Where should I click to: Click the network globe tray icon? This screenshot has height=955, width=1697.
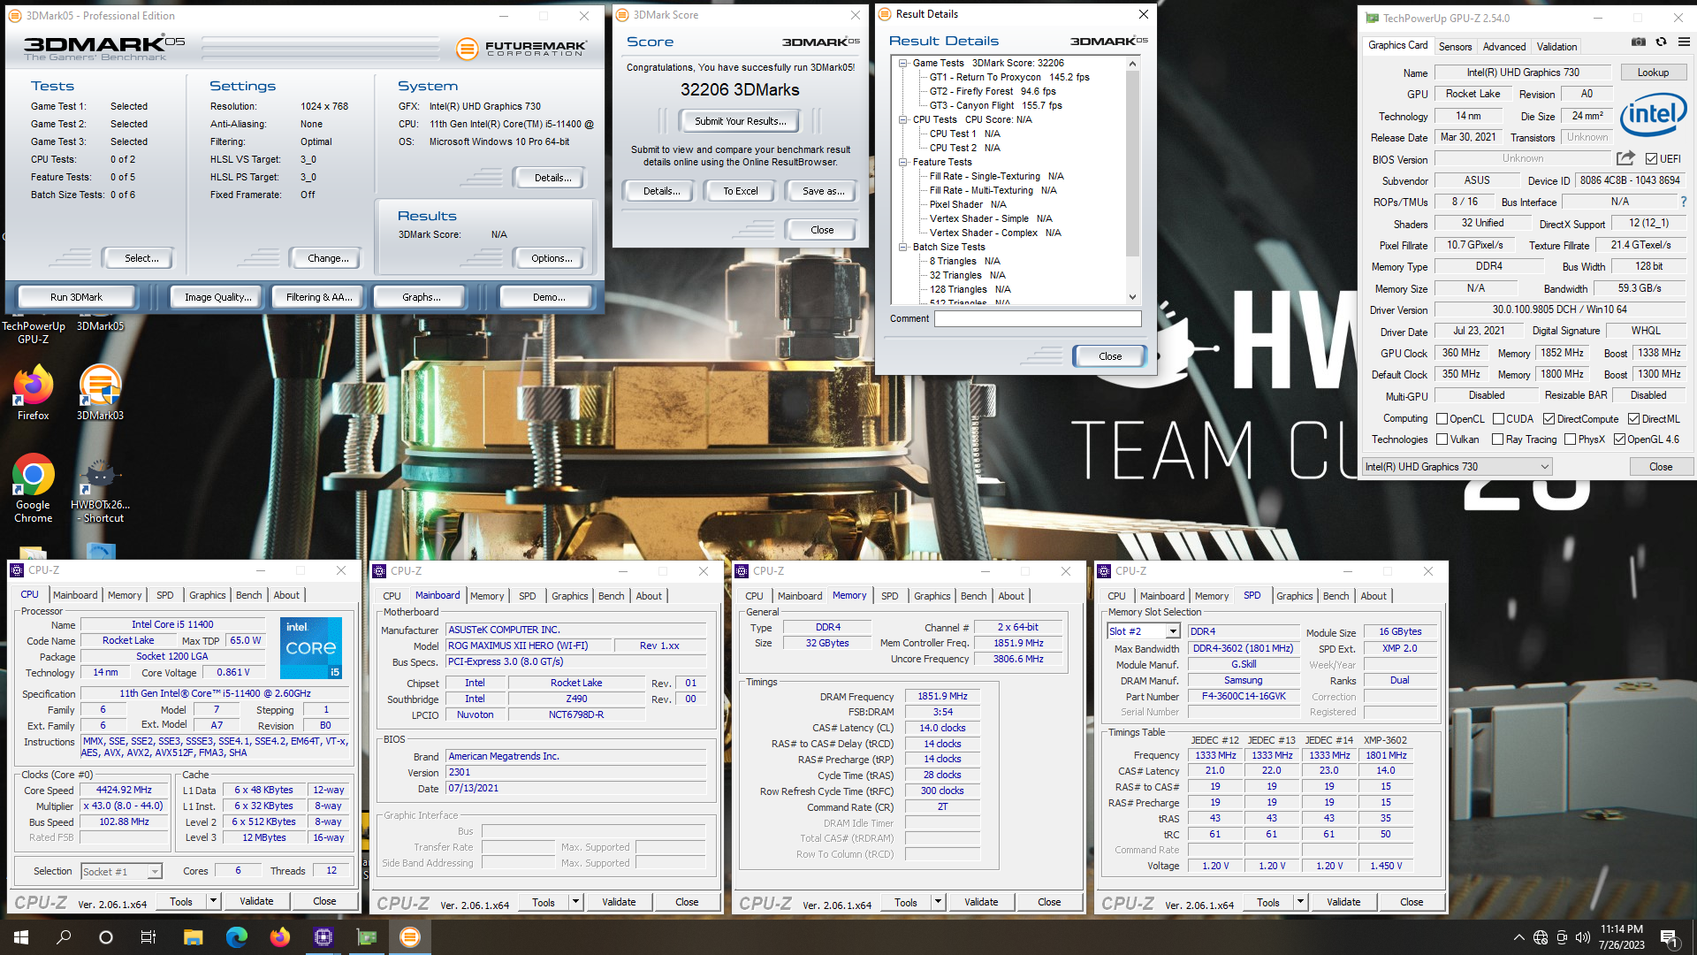click(x=1541, y=937)
